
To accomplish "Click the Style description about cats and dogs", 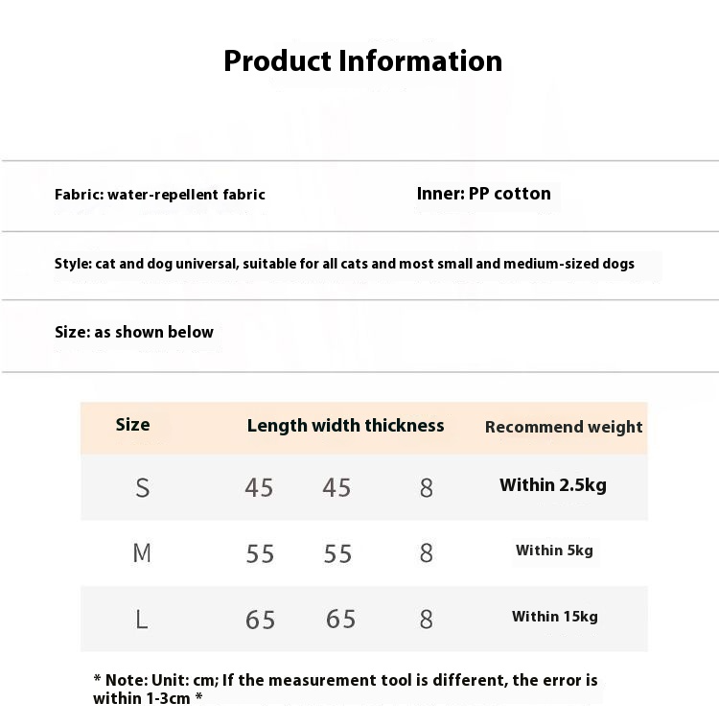I will [344, 264].
